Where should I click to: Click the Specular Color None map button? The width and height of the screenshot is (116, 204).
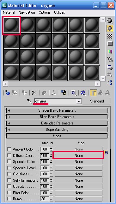tap(79, 162)
